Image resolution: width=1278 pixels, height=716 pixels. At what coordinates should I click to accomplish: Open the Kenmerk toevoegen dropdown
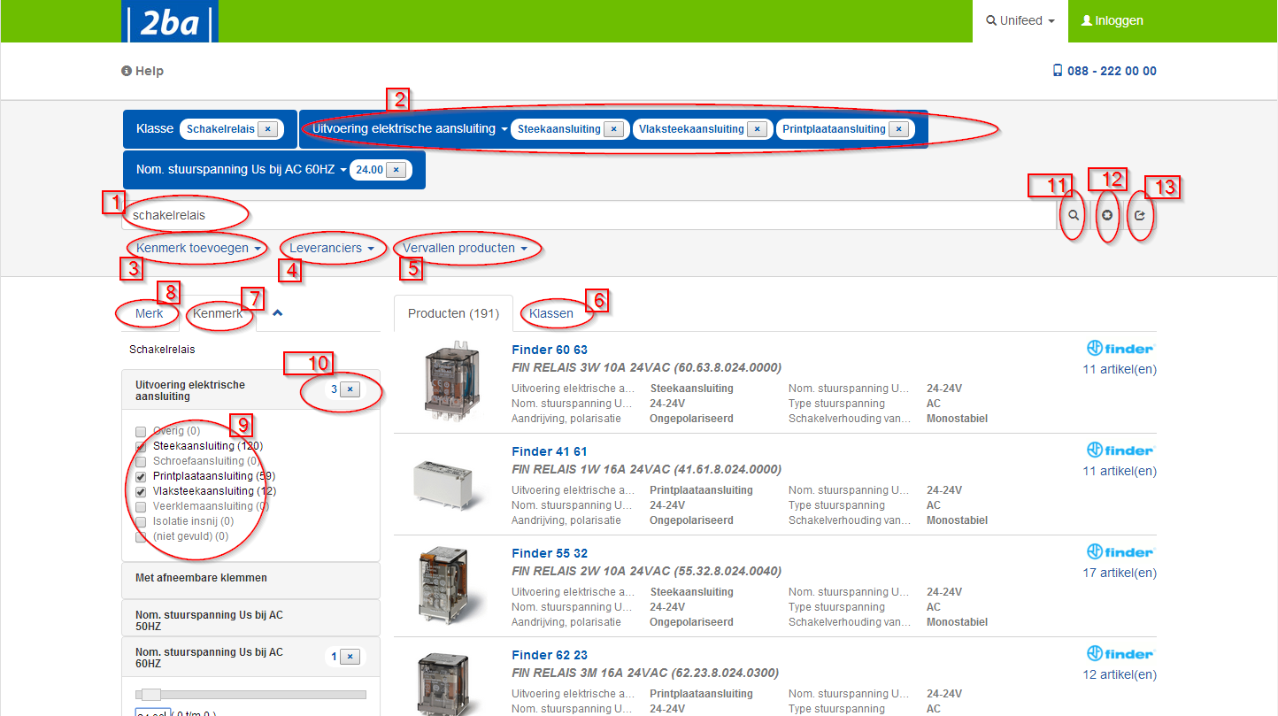(x=198, y=249)
